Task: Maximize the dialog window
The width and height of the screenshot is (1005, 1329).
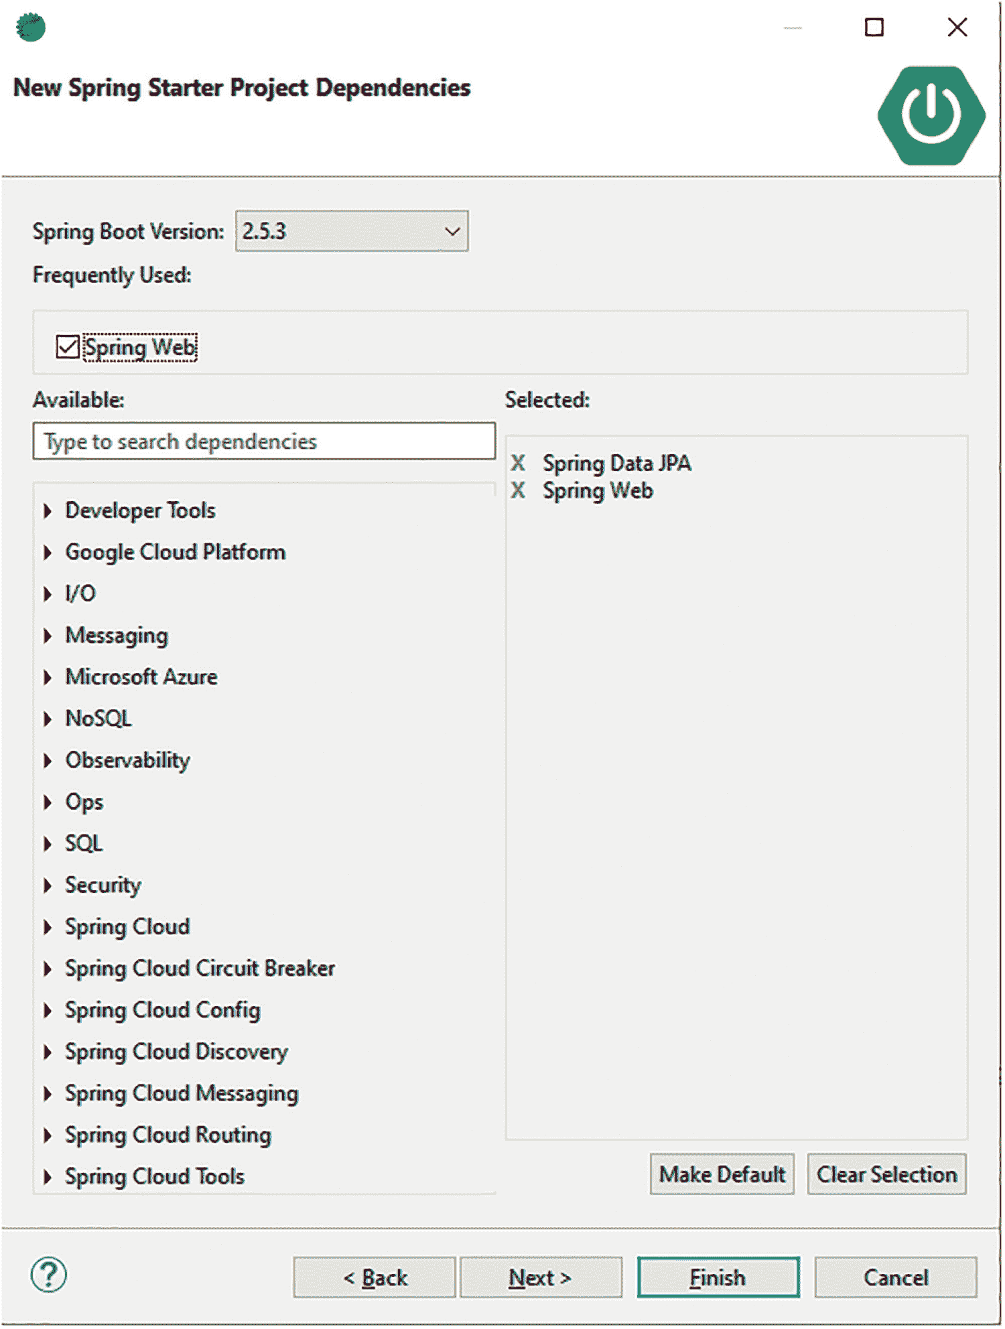Action: click(874, 27)
